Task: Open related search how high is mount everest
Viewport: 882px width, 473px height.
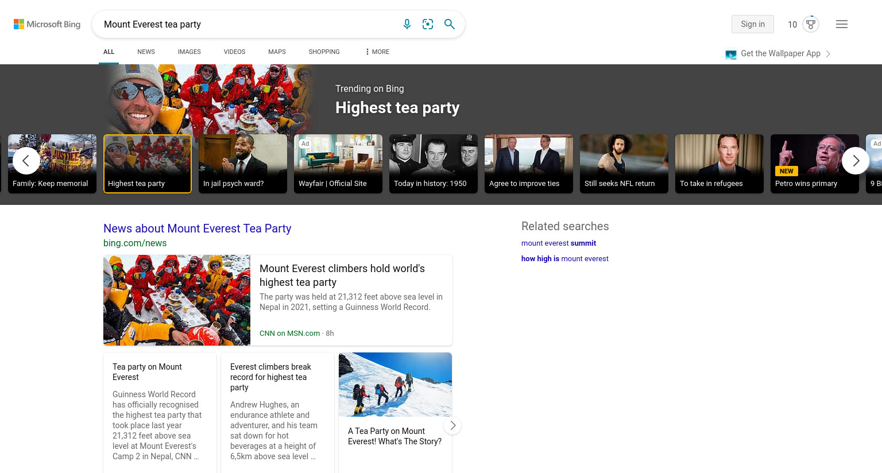Action: click(565, 258)
